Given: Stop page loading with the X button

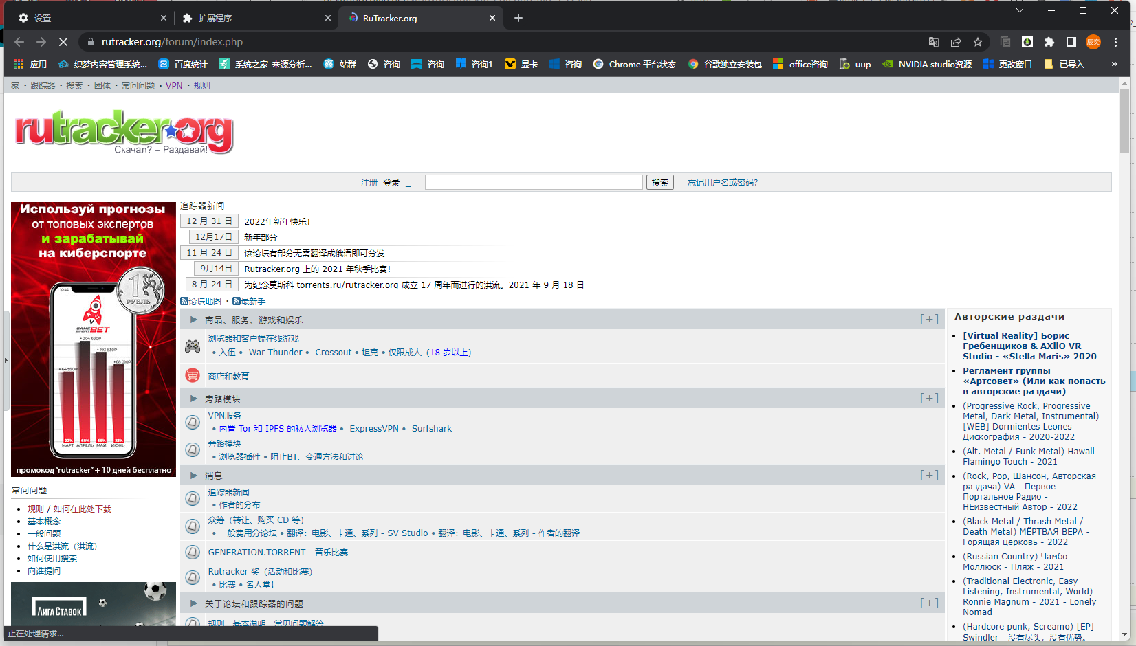Looking at the screenshot, I should point(63,42).
